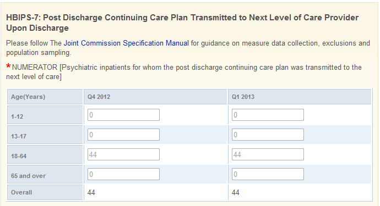380x206 pixels.
Task: Focus the Q4 2012 field for ages 18-64
Action: click(x=123, y=154)
